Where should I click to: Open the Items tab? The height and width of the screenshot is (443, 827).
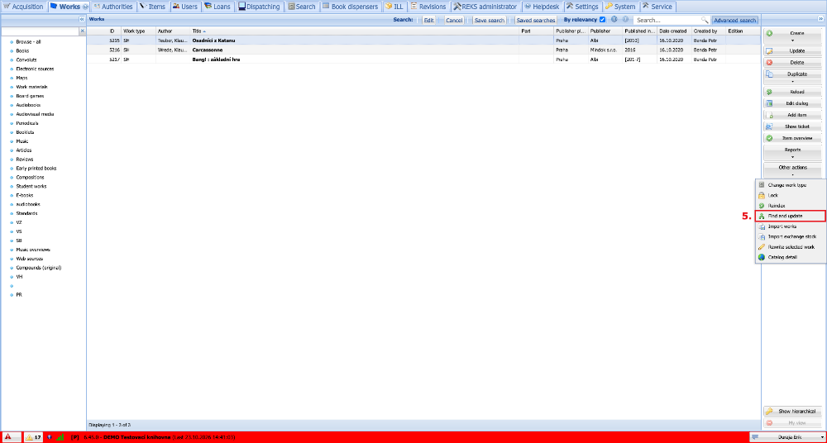(x=152, y=7)
